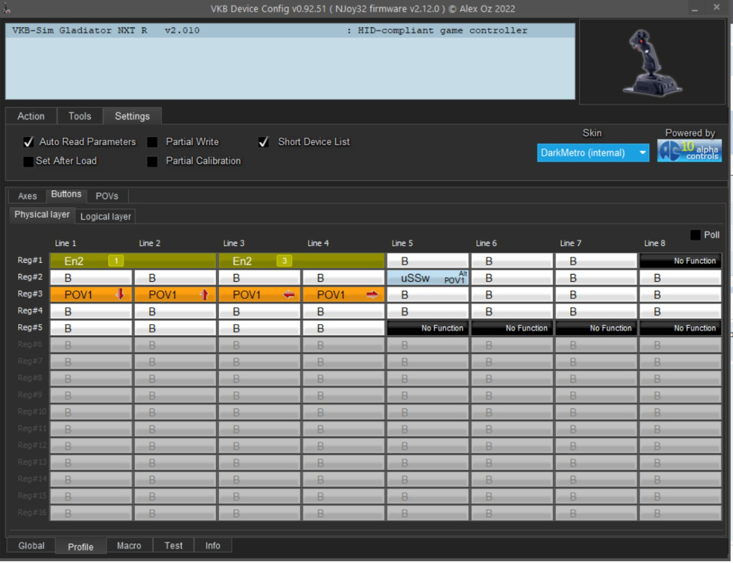Viewport: 733px width, 563px height.
Task: Open the Test bottom tab
Action: (x=173, y=545)
